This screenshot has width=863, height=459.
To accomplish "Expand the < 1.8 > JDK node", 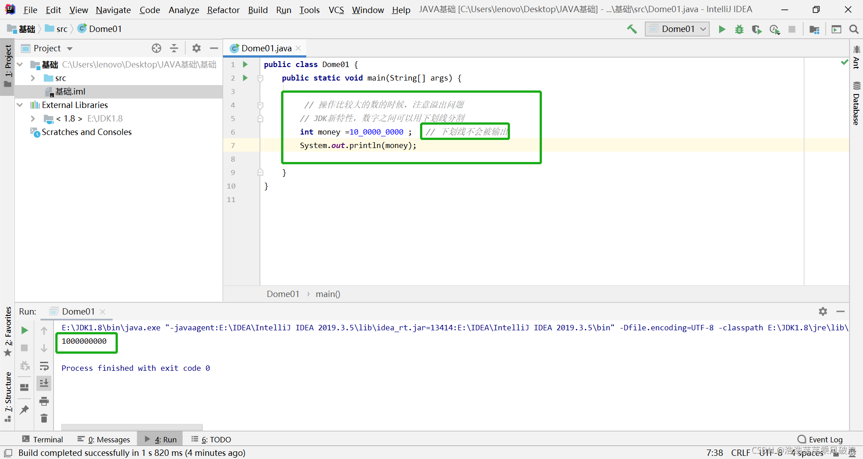I will coord(32,119).
